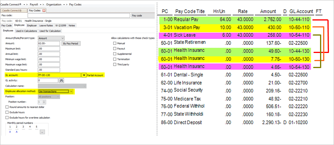334x145 pixels.
Task: Click the Maximum wage limit field
Action: tap(49, 65)
